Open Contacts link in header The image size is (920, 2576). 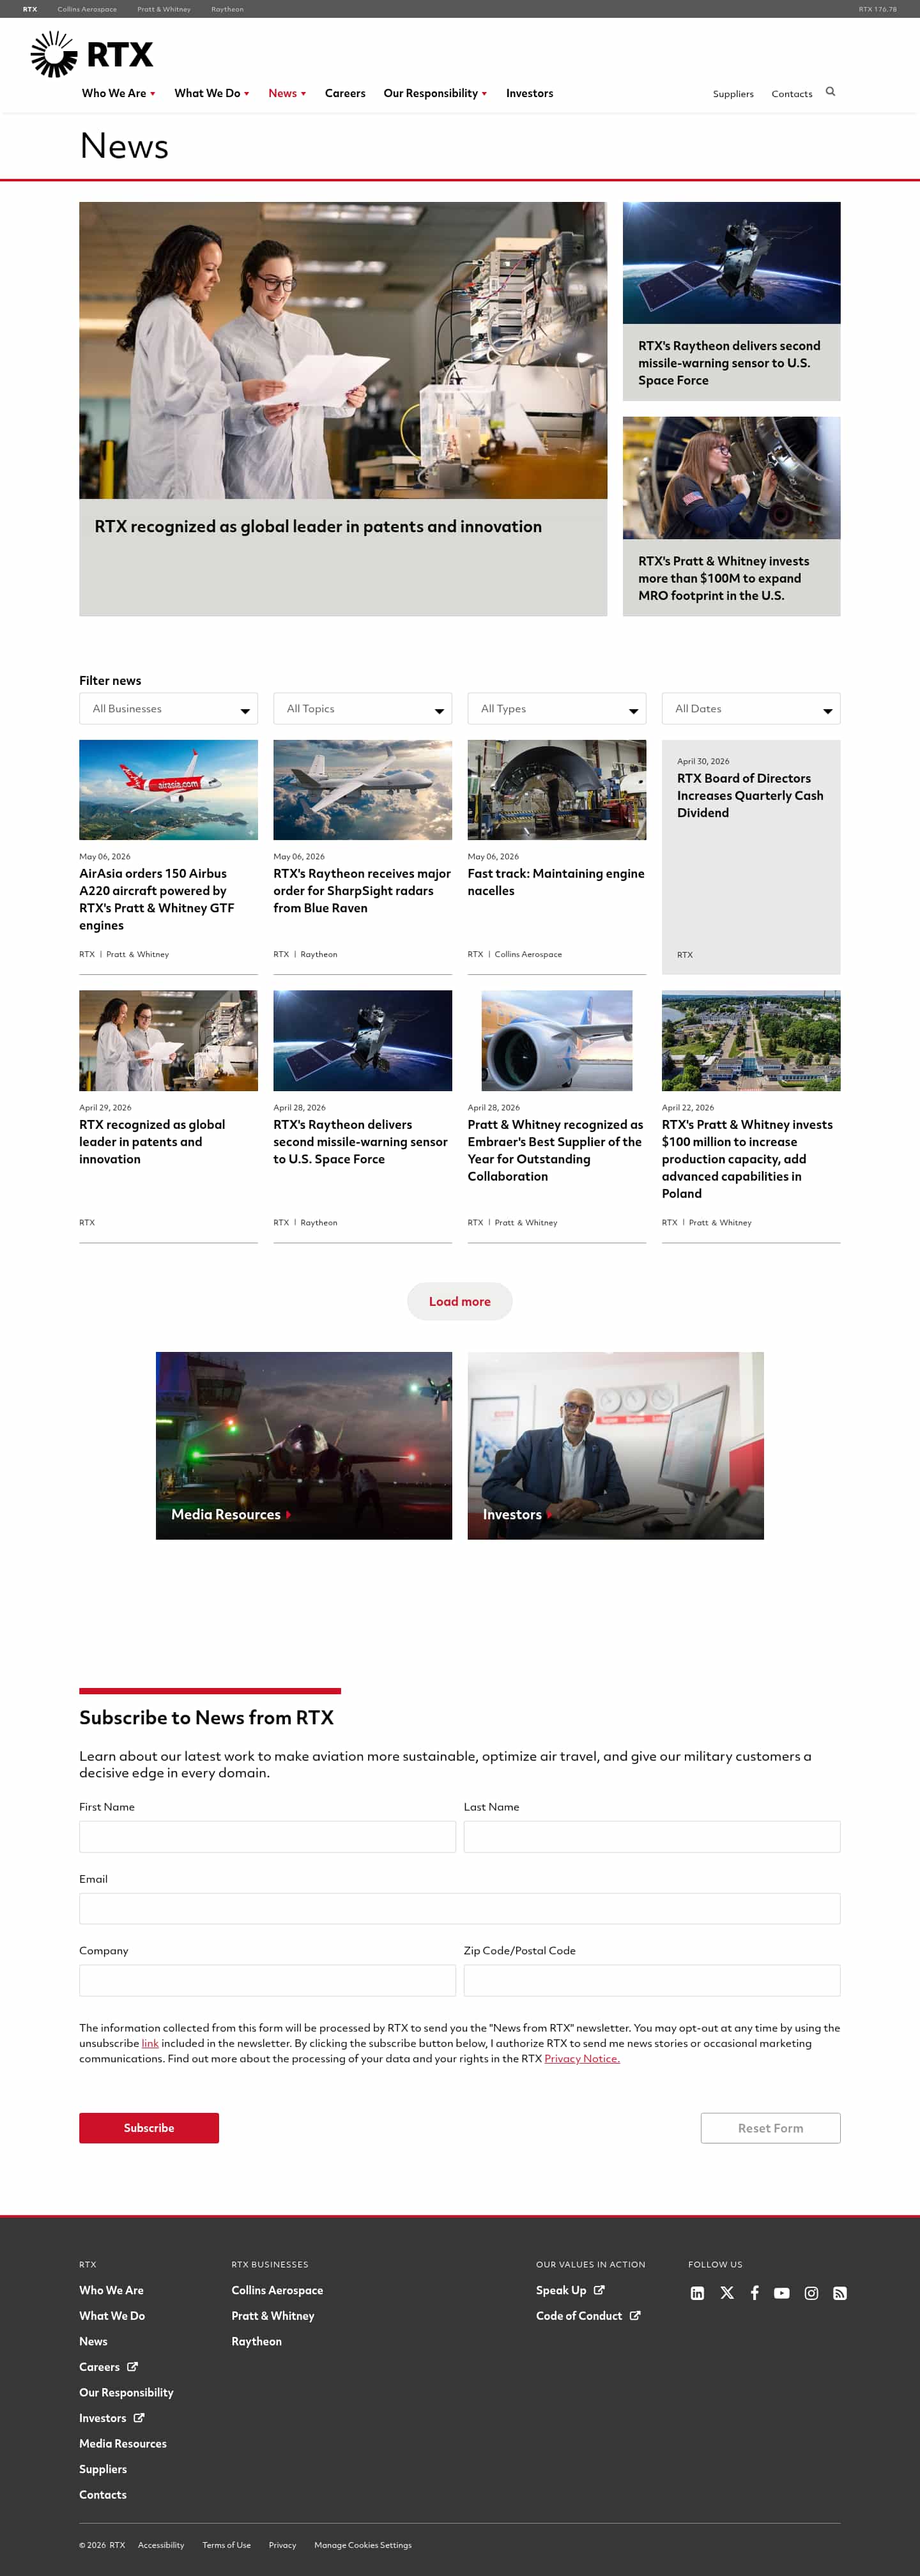pyautogui.click(x=791, y=94)
